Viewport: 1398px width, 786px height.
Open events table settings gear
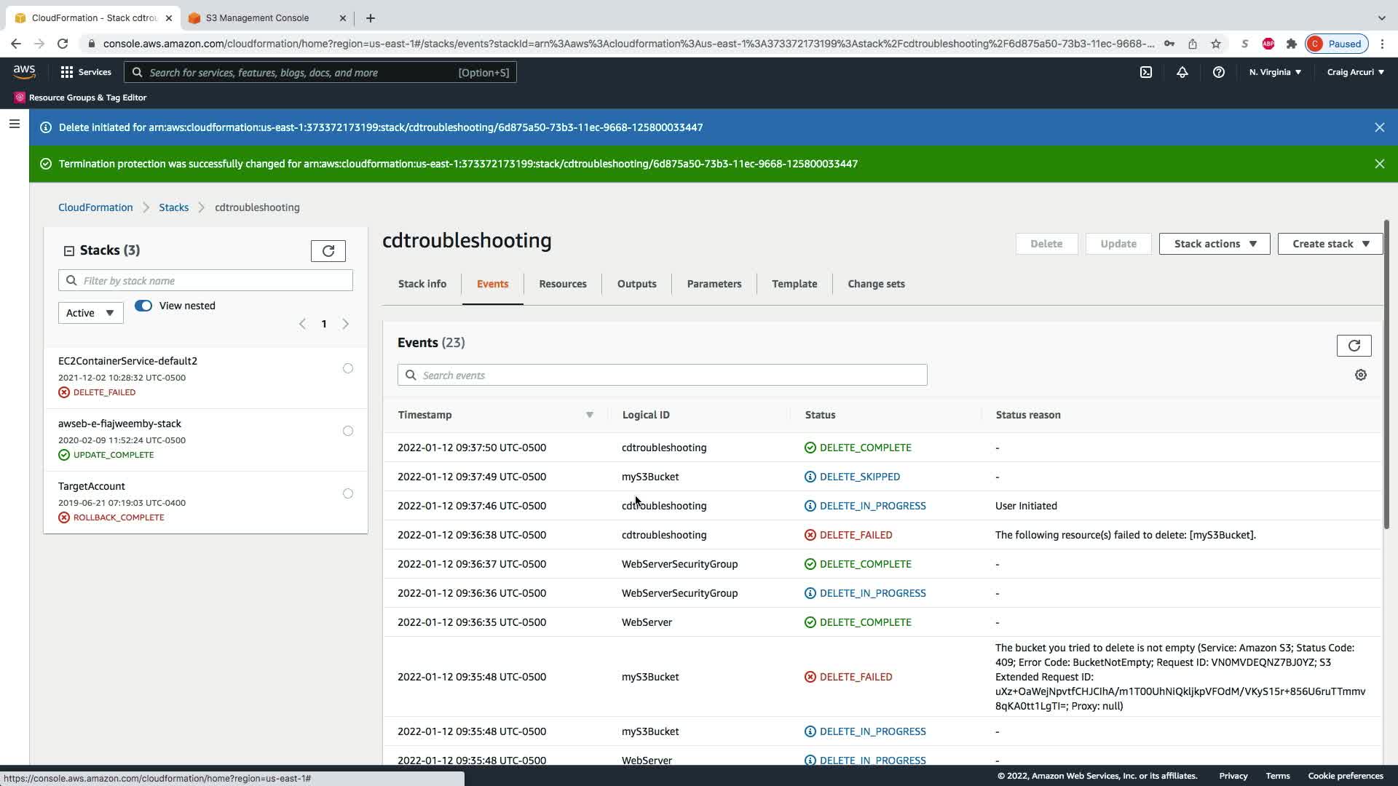(x=1360, y=375)
